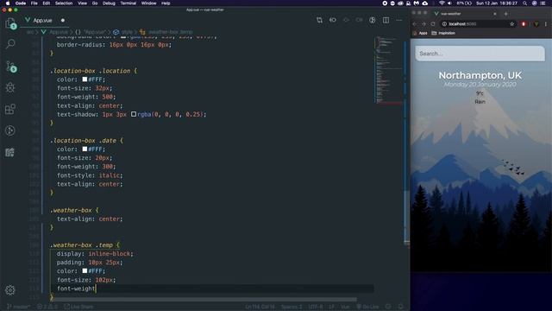The image size is (552, 311).
Task: Click the bottom activity bar icon above the Manage gear
Action: click(10, 152)
